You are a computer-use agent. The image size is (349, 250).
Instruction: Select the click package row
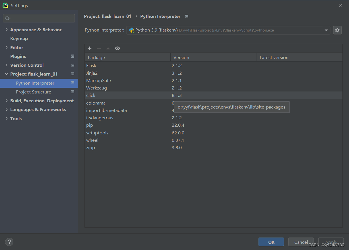click(x=214, y=95)
